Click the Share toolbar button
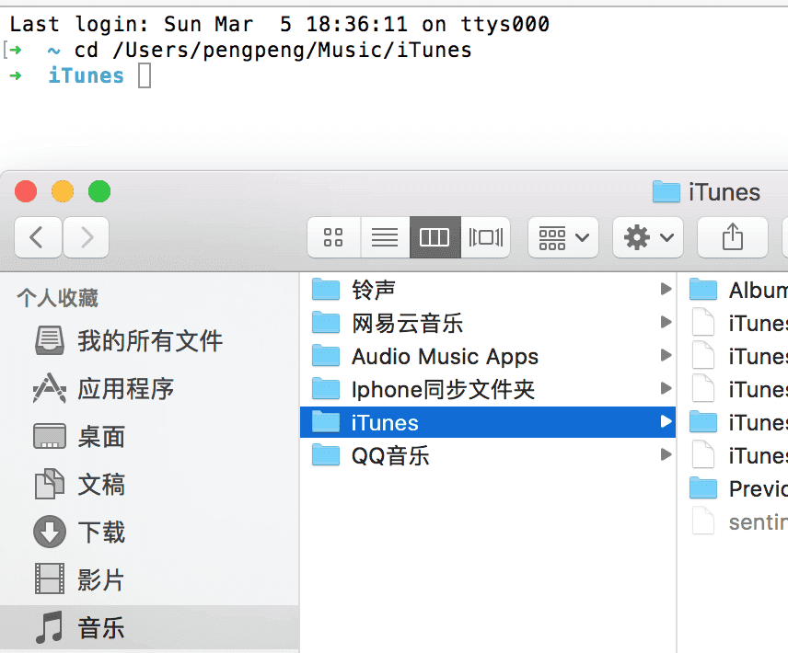 (733, 237)
